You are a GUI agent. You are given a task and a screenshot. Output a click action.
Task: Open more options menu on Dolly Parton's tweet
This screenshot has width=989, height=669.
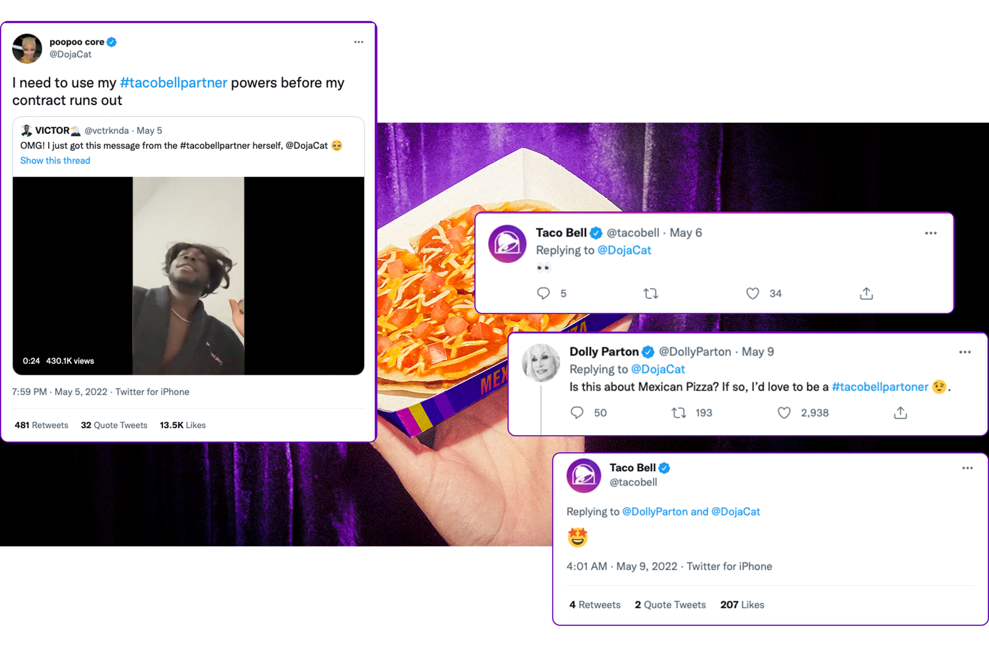965,352
